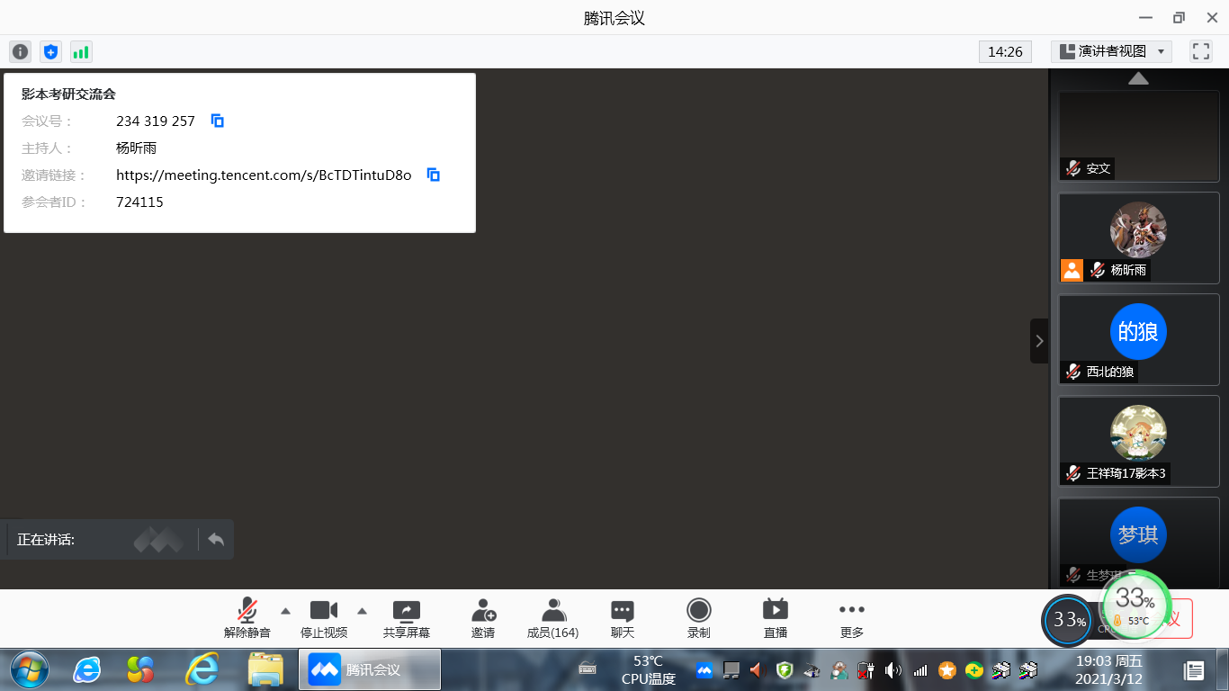
Task: Enter full screen mode
Action: (1201, 51)
